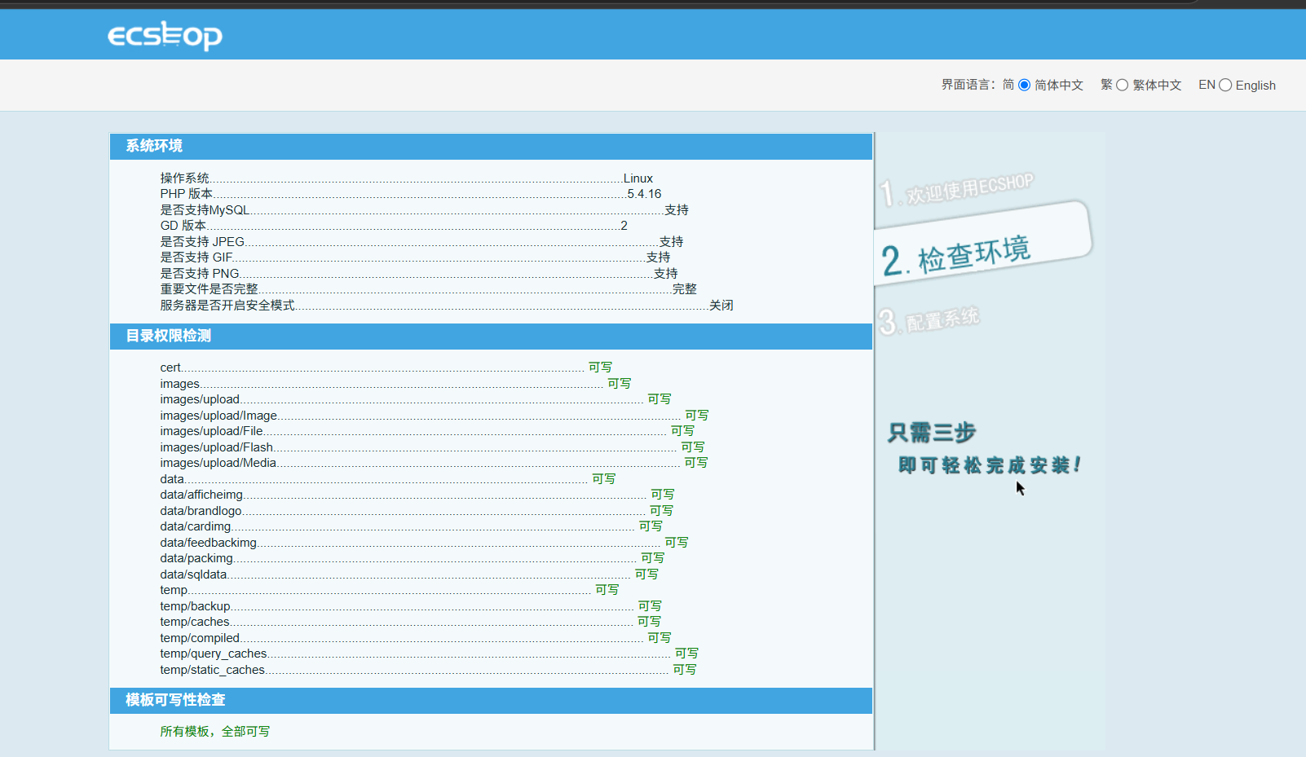Click the 可写 status for data
1306x757 pixels.
click(x=604, y=479)
